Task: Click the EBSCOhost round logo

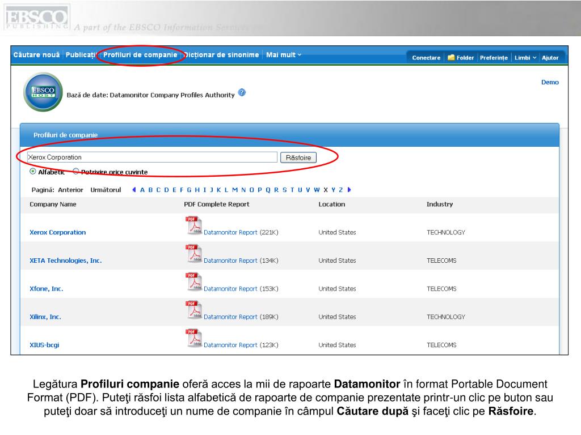Action: coord(43,92)
